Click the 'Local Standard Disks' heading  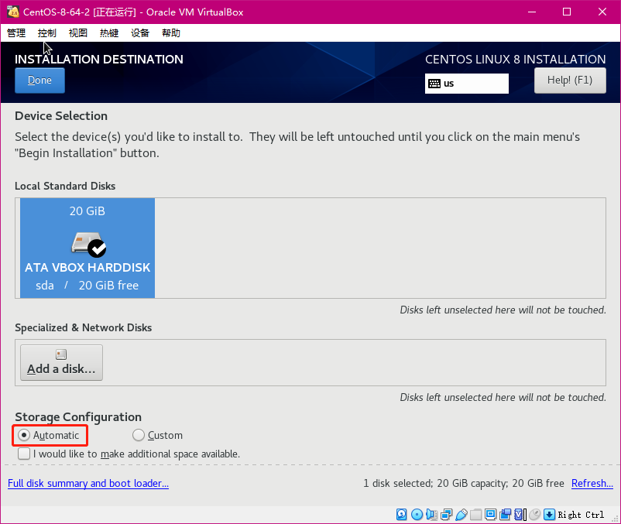point(65,186)
